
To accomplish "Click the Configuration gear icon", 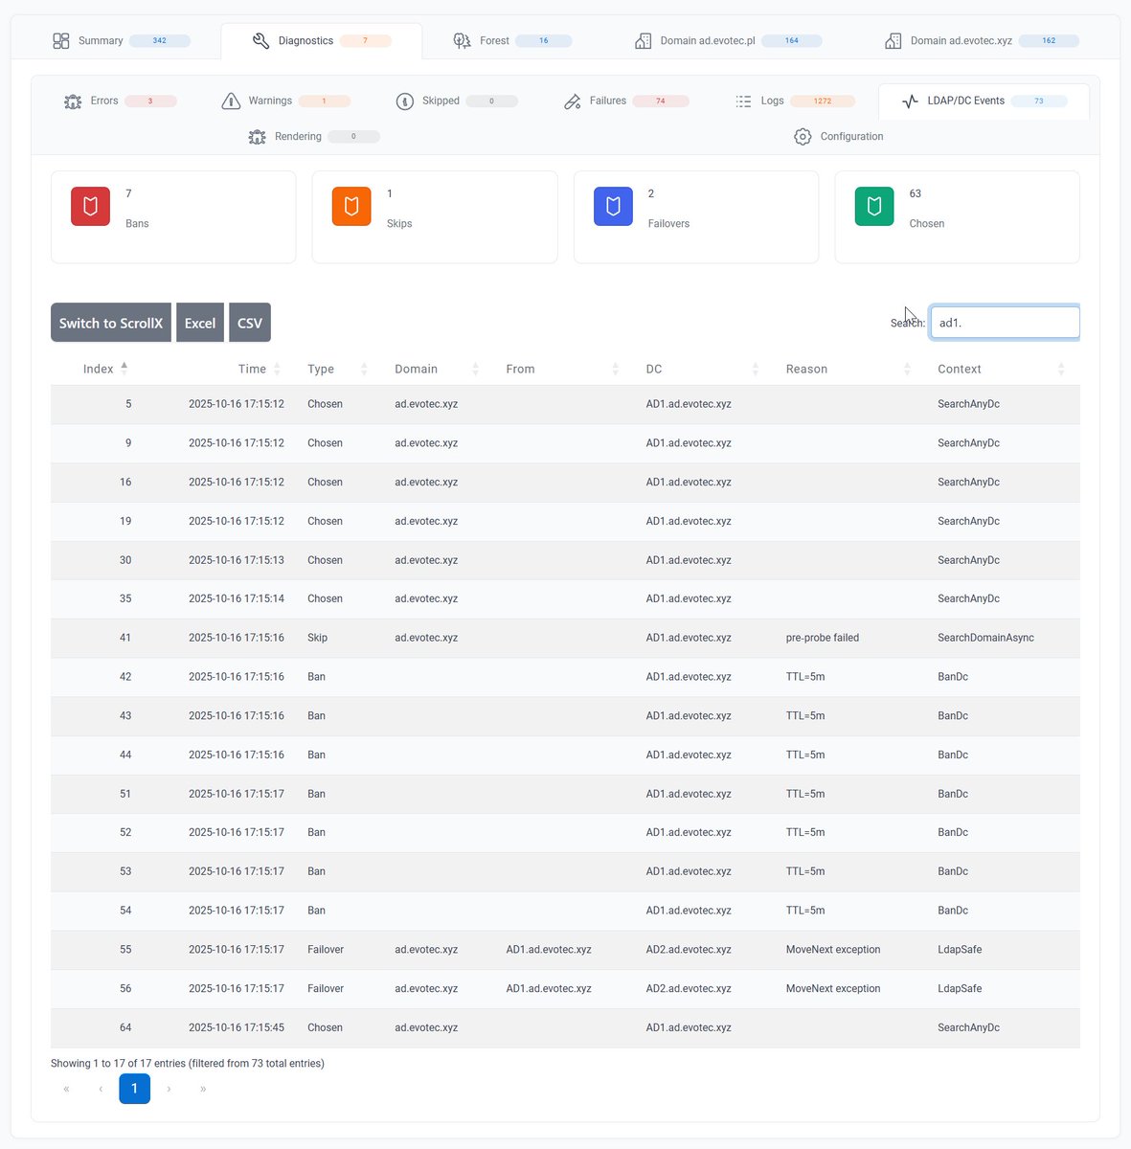I will (x=803, y=137).
